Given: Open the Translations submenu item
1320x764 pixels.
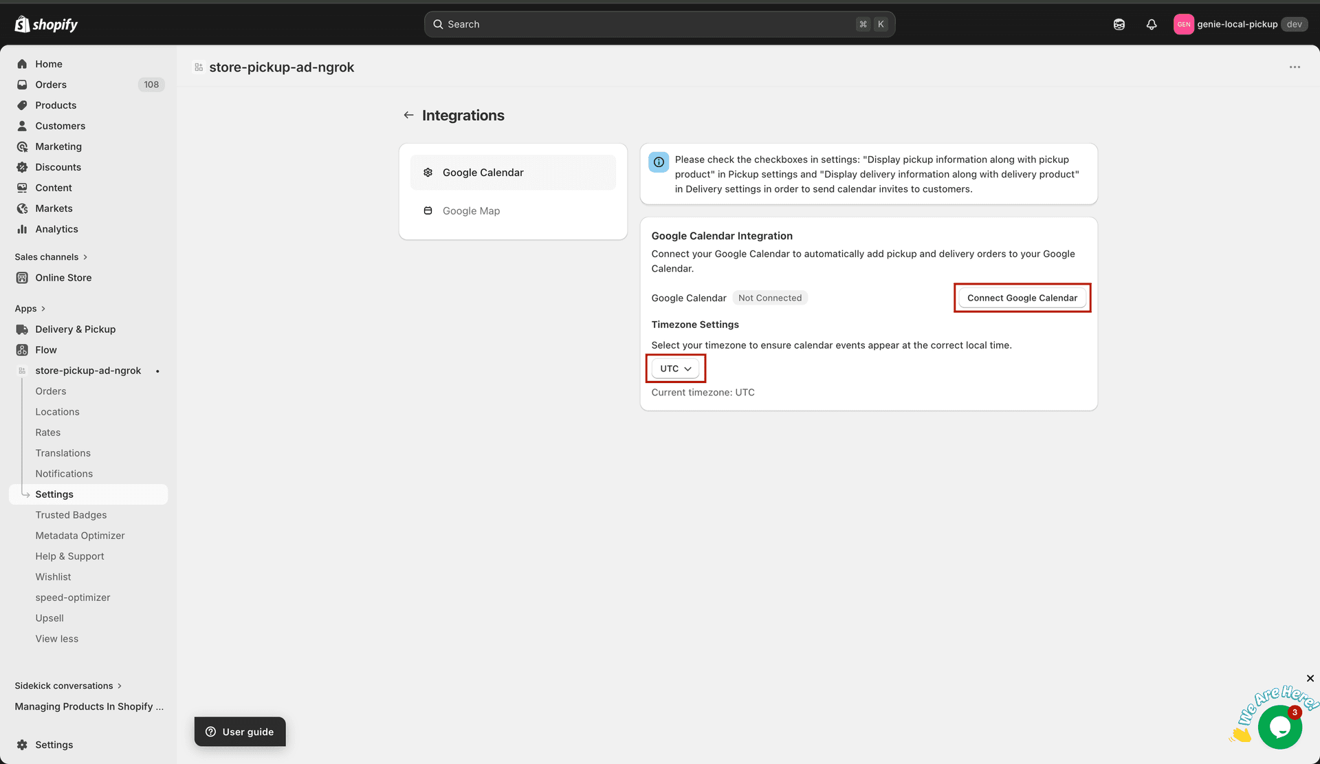Looking at the screenshot, I should tap(63, 453).
